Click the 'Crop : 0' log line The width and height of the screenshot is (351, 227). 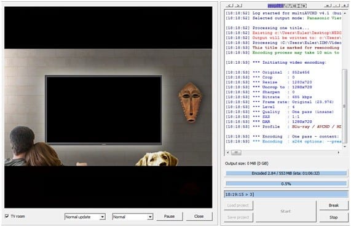(x=261, y=77)
